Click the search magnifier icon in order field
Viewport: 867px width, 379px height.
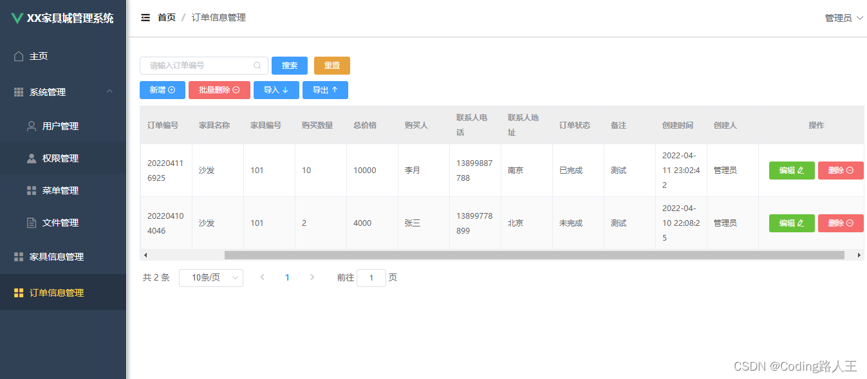[257, 66]
